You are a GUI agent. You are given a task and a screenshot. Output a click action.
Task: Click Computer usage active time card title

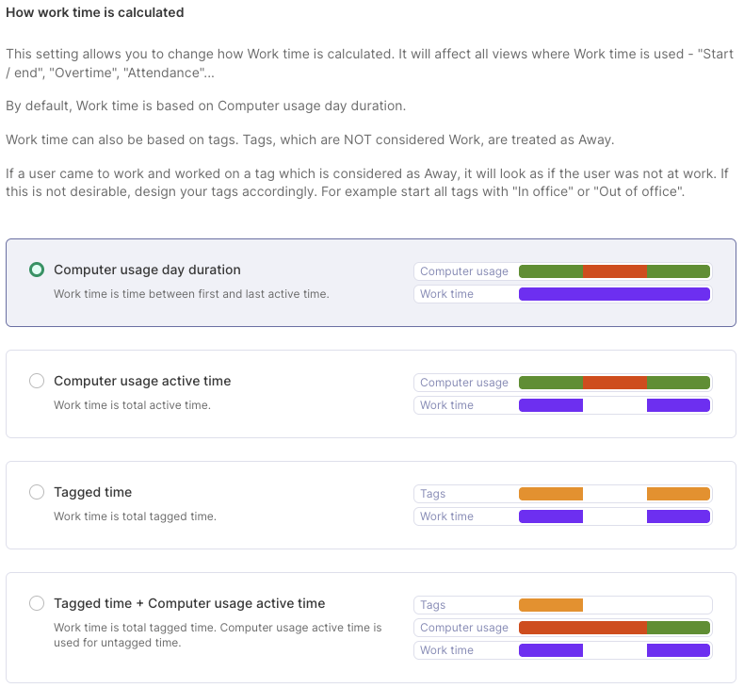point(142,381)
